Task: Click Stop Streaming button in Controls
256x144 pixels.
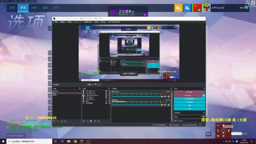Action: [x=189, y=92]
